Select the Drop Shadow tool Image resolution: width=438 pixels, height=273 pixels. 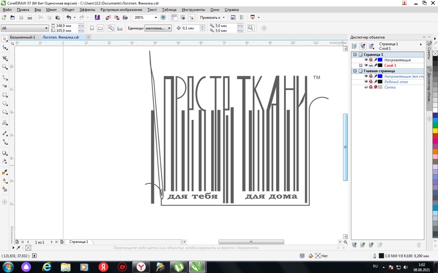click(x=5, y=153)
